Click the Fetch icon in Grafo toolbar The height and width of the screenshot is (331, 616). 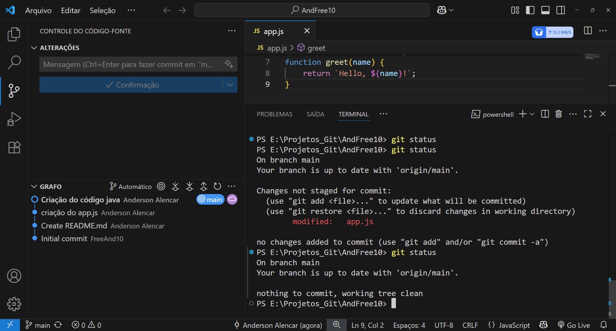[175, 186]
